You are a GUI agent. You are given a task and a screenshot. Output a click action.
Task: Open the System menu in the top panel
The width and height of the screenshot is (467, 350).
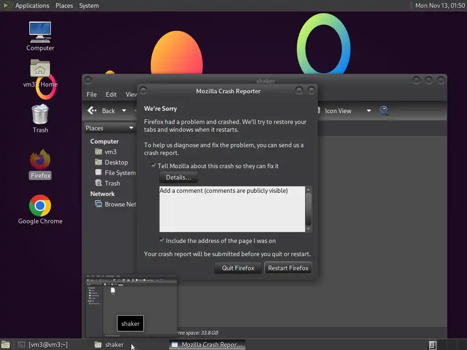[89, 5]
